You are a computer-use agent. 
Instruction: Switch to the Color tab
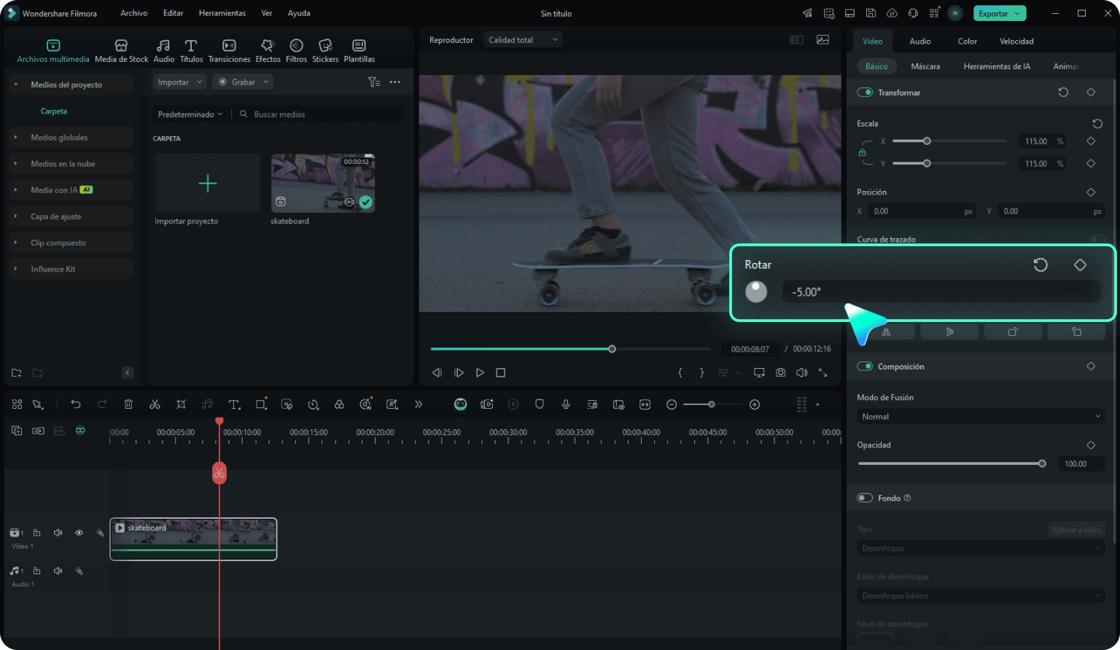click(968, 42)
